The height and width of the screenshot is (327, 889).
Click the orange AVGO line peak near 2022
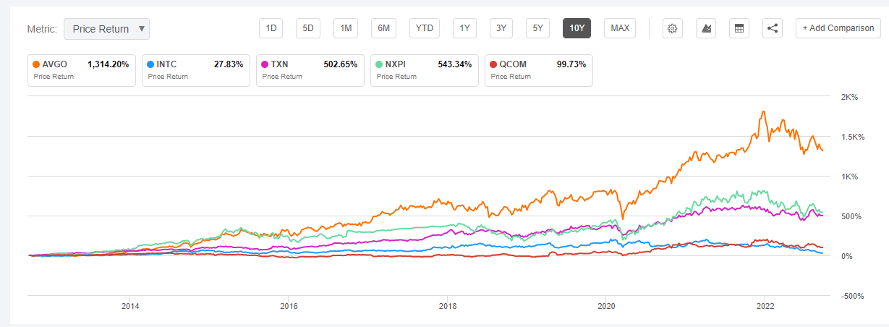tap(764, 112)
